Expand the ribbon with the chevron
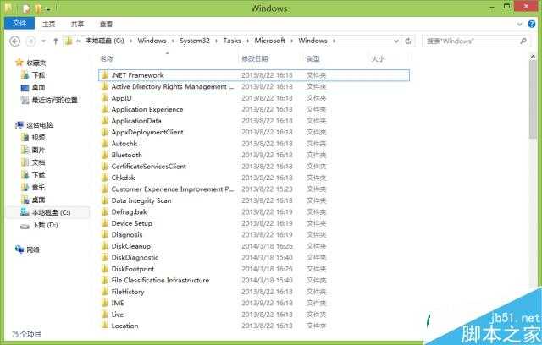This screenshot has height=345, width=542. (x=519, y=25)
